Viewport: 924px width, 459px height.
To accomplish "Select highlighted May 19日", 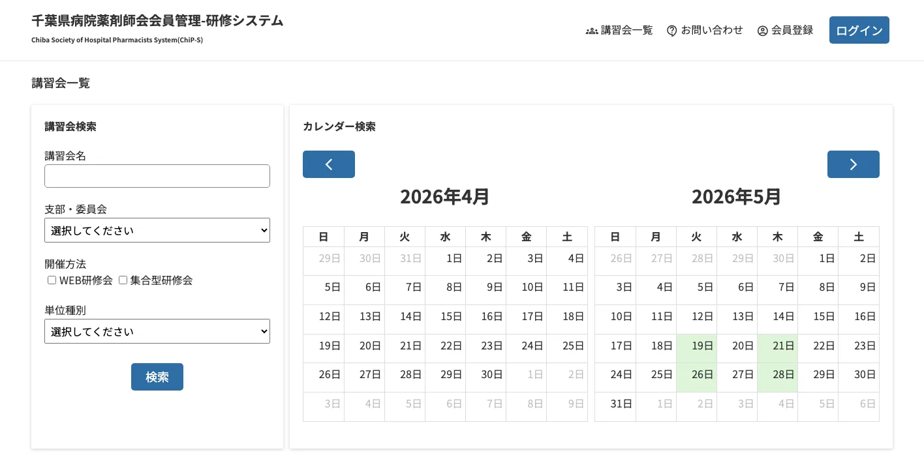I will coord(696,349).
